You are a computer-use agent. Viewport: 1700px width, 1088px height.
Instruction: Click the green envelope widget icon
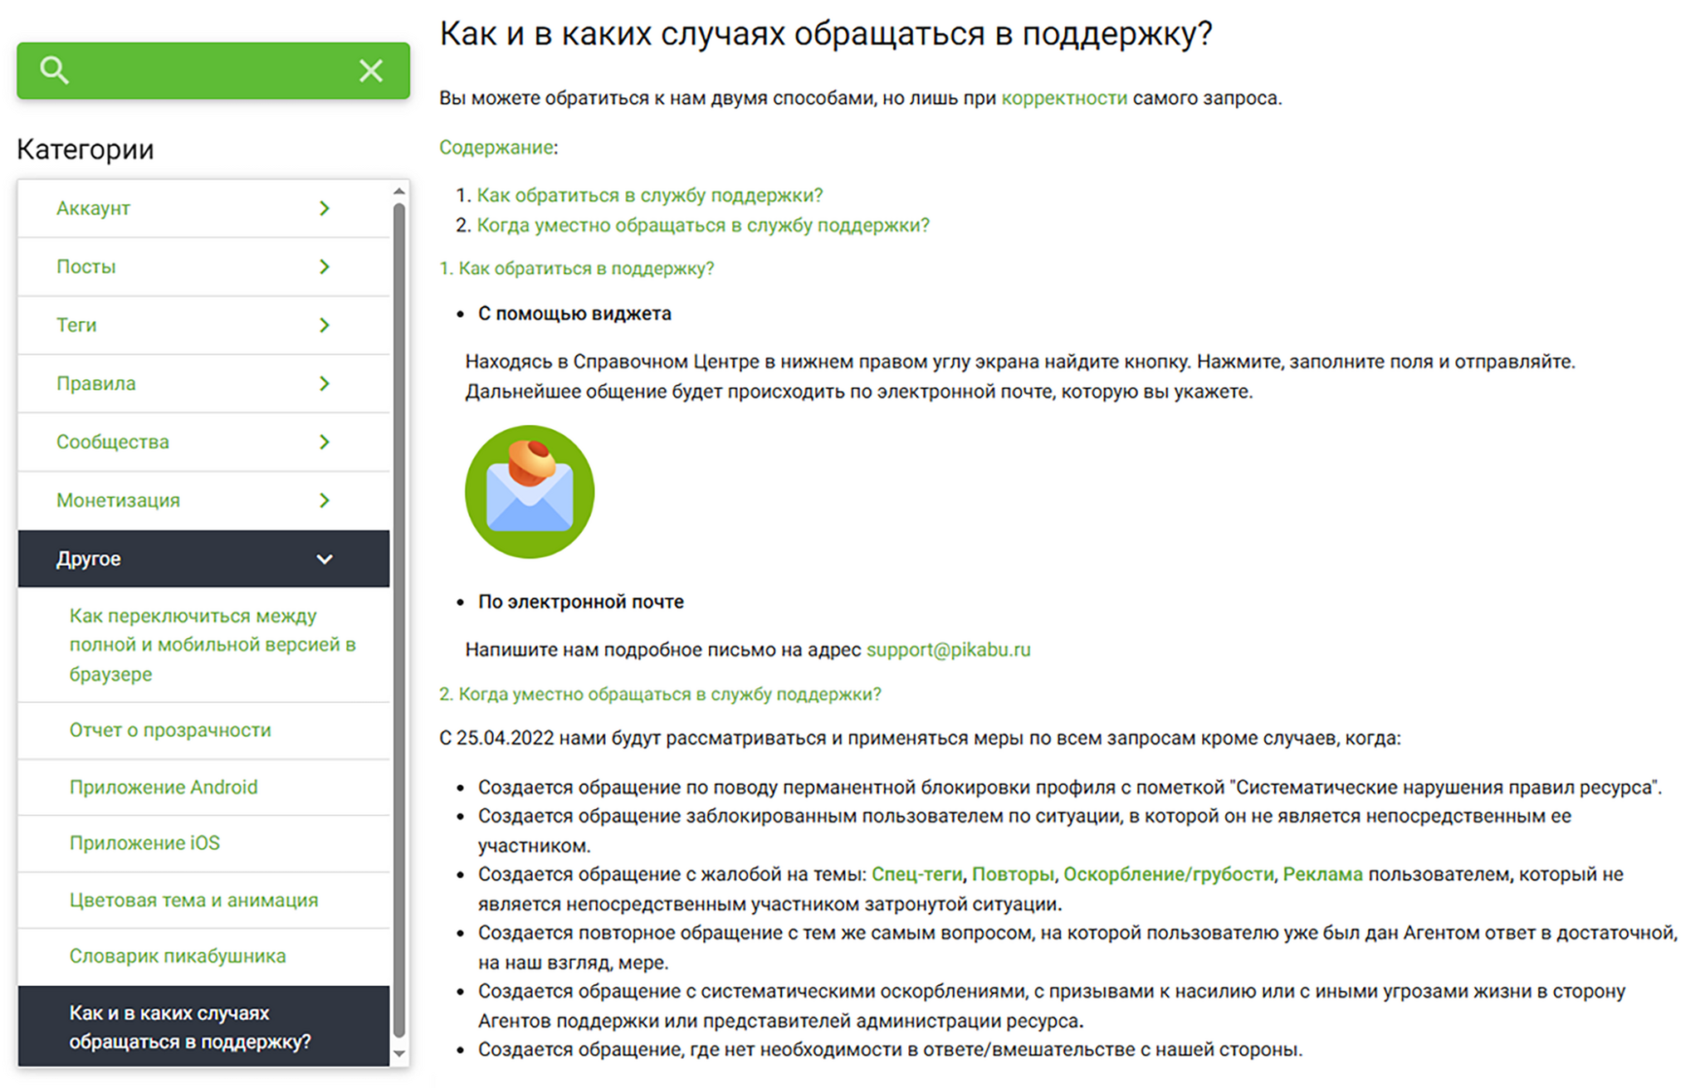(x=530, y=492)
